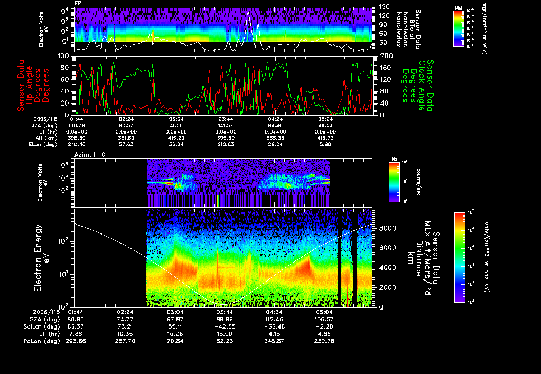The height and width of the screenshot is (374, 541).
Task: Select SolLat value 73.21
Action: (126, 326)
